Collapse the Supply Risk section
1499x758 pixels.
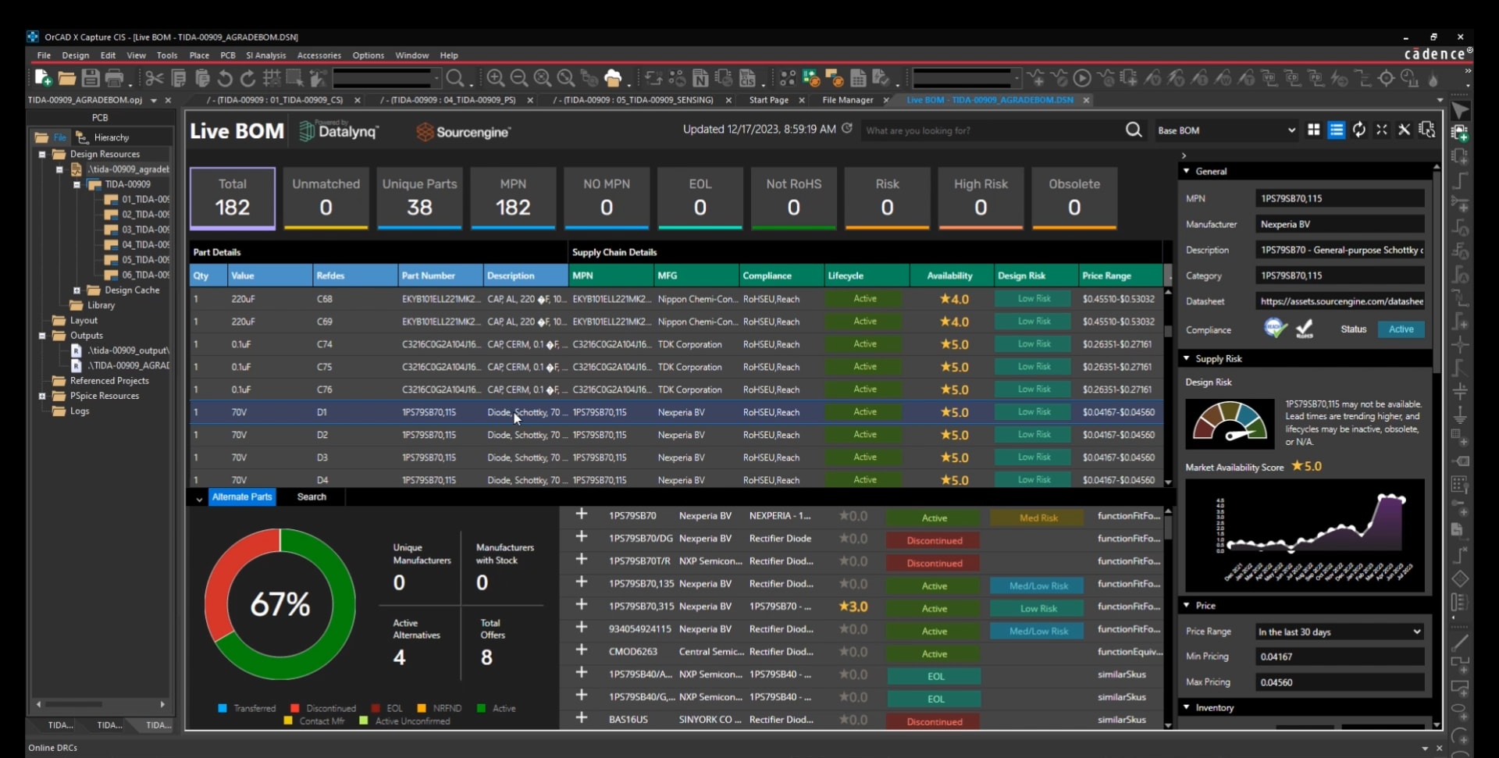[x=1187, y=358]
